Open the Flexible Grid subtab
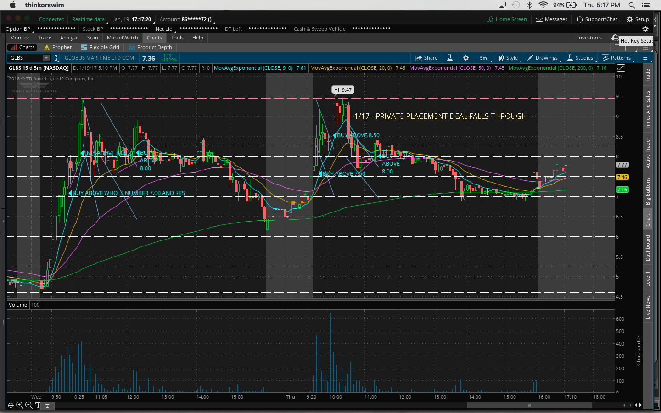Screen dimensions: 661x413 pos(100,47)
